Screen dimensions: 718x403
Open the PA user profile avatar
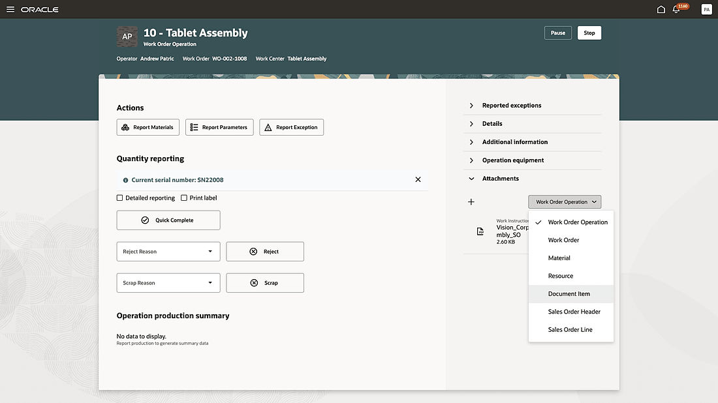click(706, 9)
